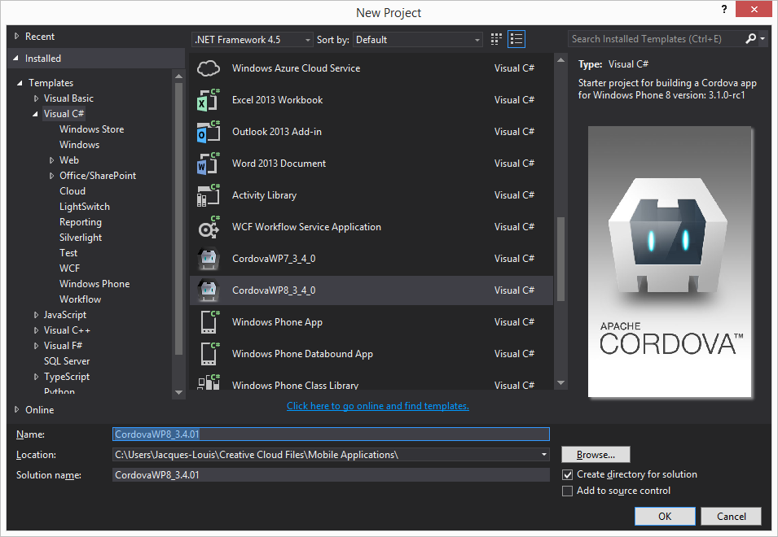Select the Windows Phone category
Viewport: 778px width, 537px height.
[x=95, y=284]
